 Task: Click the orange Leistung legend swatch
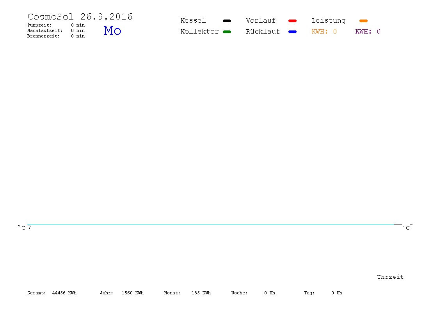(363, 21)
